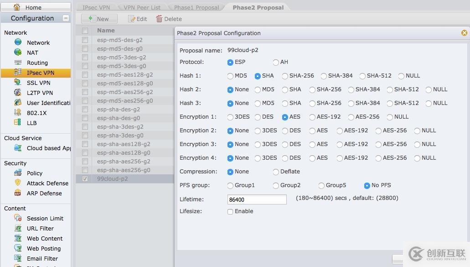
Task: Toggle the select-all checkbox in Name header
Action: click(85, 31)
